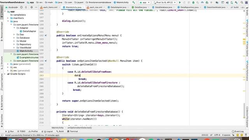The height and width of the screenshot is (140, 249).
Task: Expand the Dao package
Action: click(x=14, y=35)
